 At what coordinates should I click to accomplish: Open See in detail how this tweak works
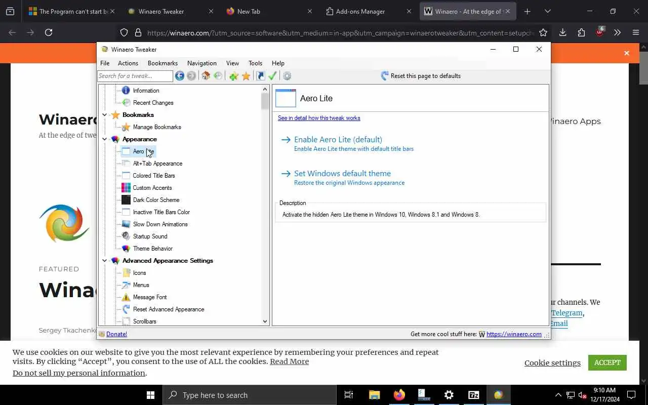click(x=319, y=118)
